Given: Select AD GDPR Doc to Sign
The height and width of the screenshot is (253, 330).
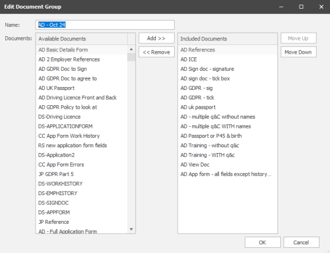Looking at the screenshot, I should pyautogui.click(x=82, y=69).
